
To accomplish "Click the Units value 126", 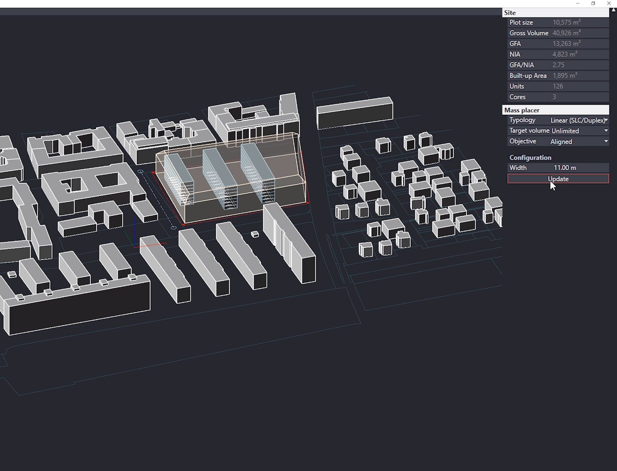I will 558,86.
